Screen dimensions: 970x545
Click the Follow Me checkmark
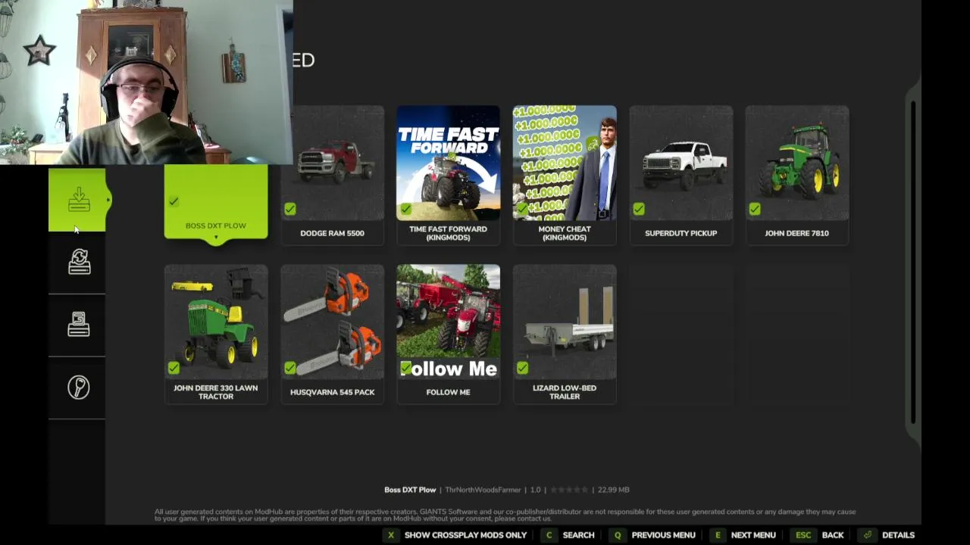pyautogui.click(x=406, y=368)
